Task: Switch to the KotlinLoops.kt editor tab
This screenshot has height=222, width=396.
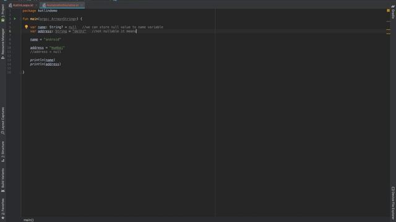Action: (x=23, y=5)
